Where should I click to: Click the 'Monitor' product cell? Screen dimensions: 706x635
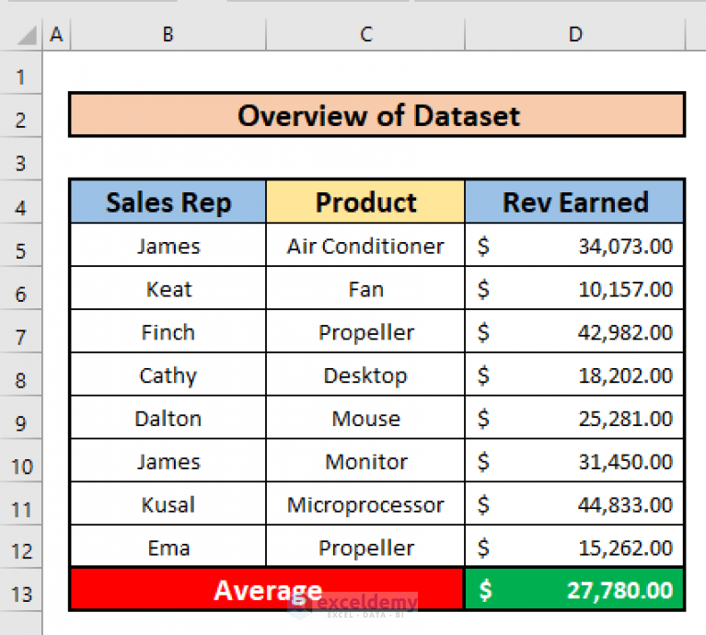coord(365,461)
